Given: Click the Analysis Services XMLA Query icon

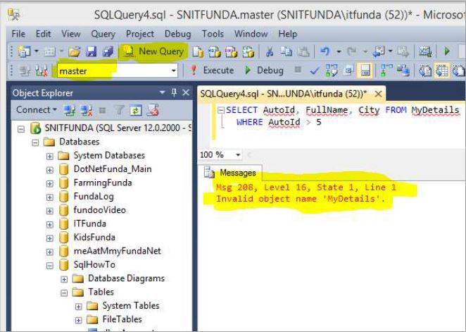Looking at the screenshot, I should (248, 51).
